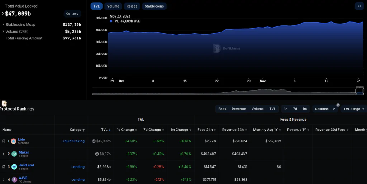Image resolution: width=367 pixels, height=184 pixels.
Task: Switch chart to Stablecoins tab
Action: coord(154,6)
